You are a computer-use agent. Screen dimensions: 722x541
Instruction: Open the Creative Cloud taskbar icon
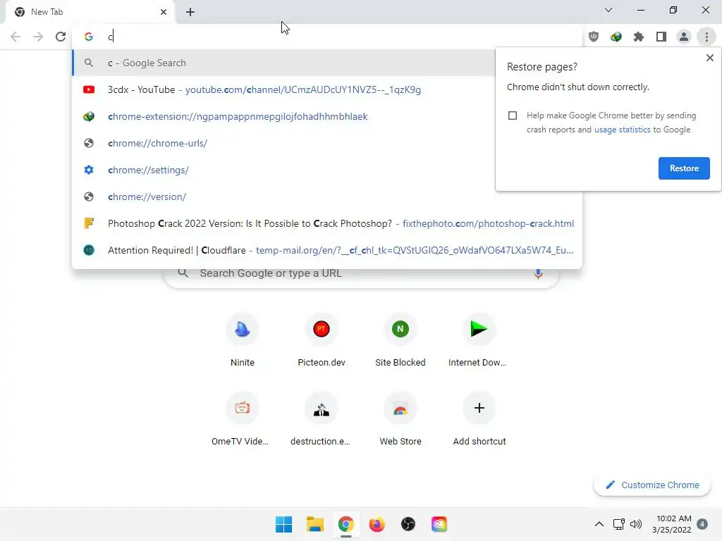(439, 524)
